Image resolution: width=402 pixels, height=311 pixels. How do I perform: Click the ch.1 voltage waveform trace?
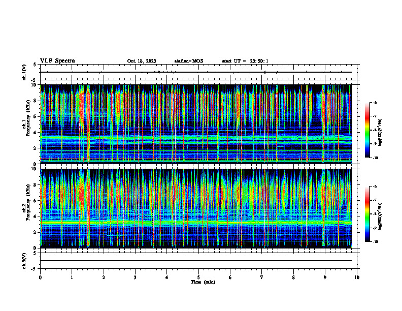(x=196, y=72)
